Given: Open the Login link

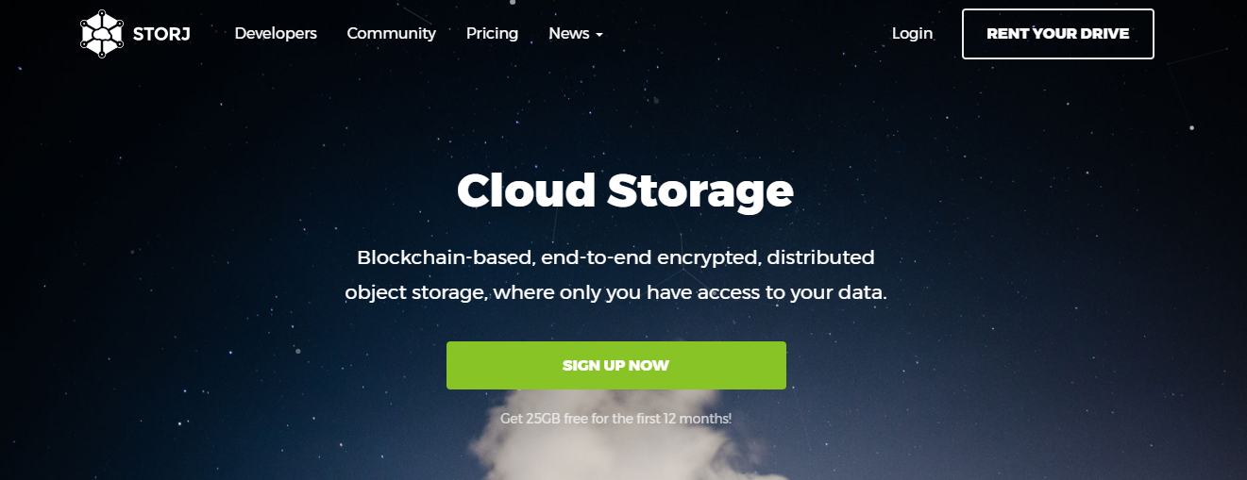Looking at the screenshot, I should (x=912, y=33).
